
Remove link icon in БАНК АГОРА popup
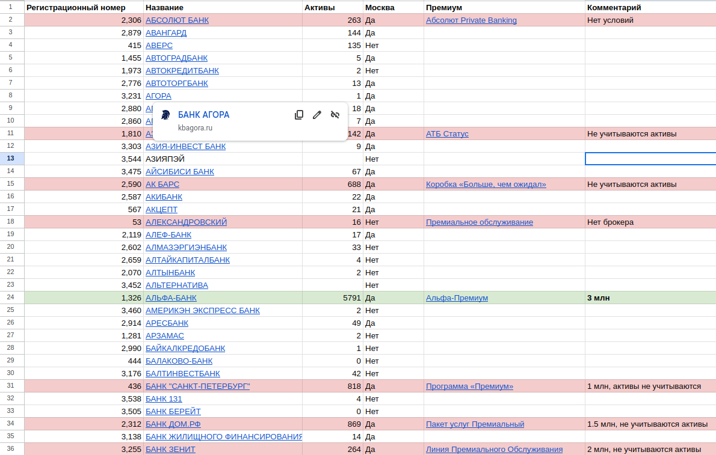[335, 115]
